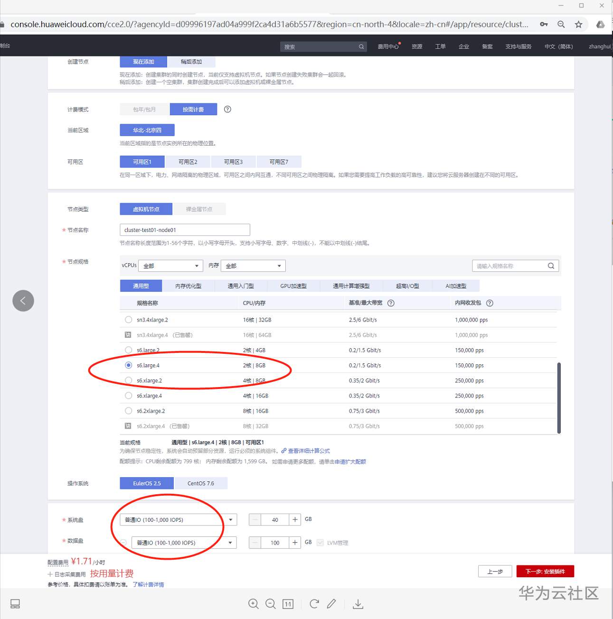Increase system disk size with plus
Viewport: 613px width, 619px height.
tap(295, 520)
